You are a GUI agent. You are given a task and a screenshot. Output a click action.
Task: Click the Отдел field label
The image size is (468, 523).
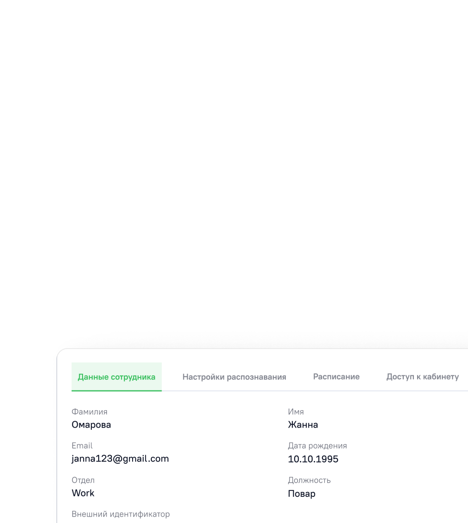click(83, 480)
